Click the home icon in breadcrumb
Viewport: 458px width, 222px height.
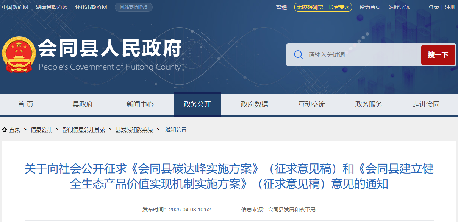pos(5,129)
